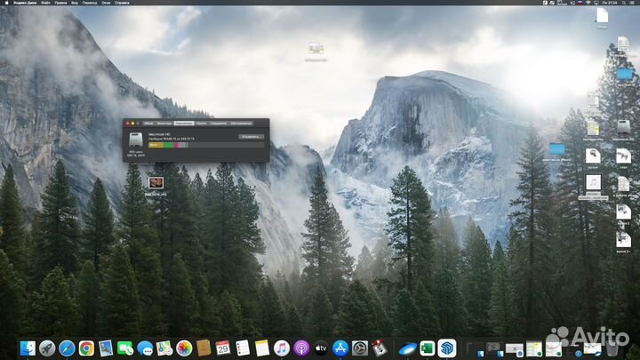Launch SketchUp from the Dock
This screenshot has height=360, width=640.
447,348
